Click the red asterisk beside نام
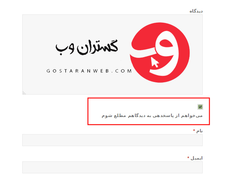Screen dimensions: 225x181 (x=194, y=130)
